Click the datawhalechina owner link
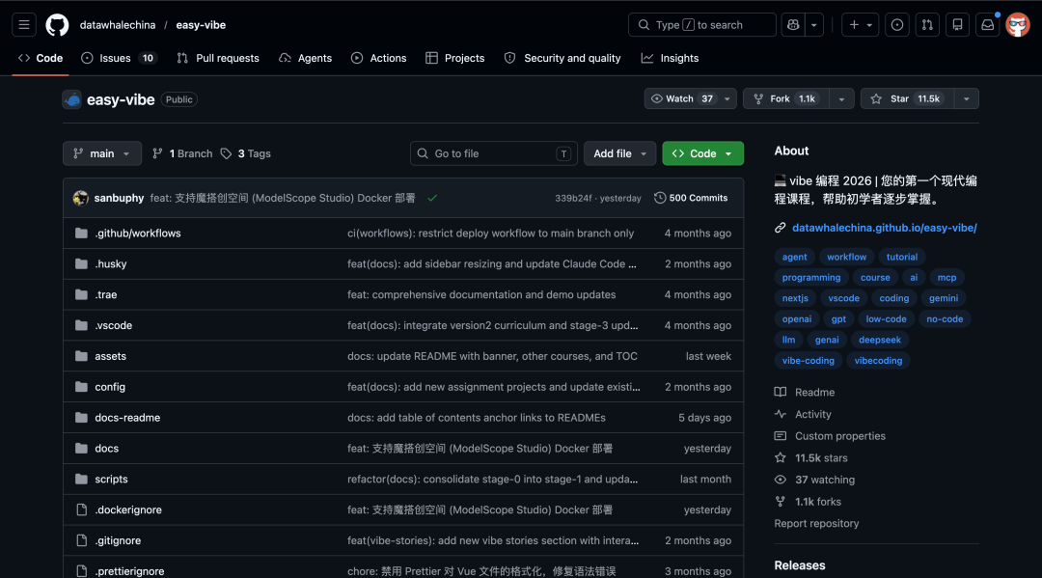This screenshot has width=1042, height=578. [118, 25]
